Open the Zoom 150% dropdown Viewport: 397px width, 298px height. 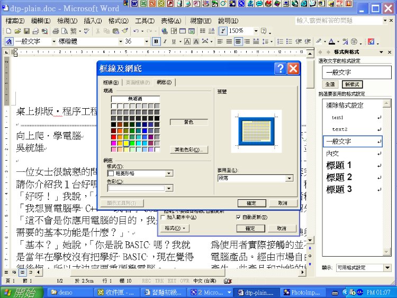[256, 31]
